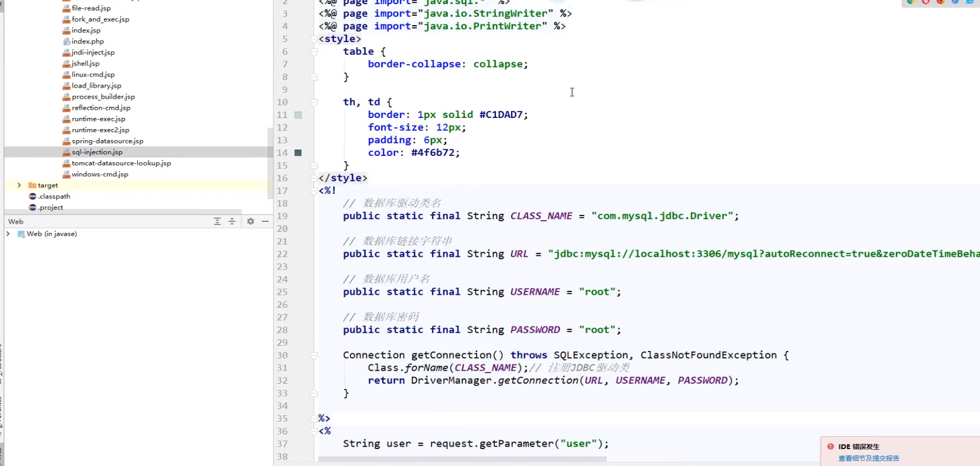This screenshot has height=466, width=980.
Task: Collapse the table CSS rule fold
Action: [x=314, y=52]
